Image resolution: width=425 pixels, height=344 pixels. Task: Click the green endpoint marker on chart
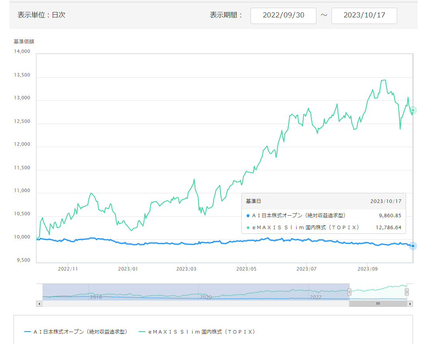(413, 111)
